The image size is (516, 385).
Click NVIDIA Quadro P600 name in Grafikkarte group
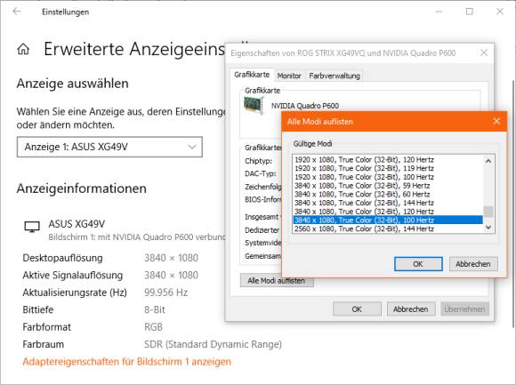(305, 106)
